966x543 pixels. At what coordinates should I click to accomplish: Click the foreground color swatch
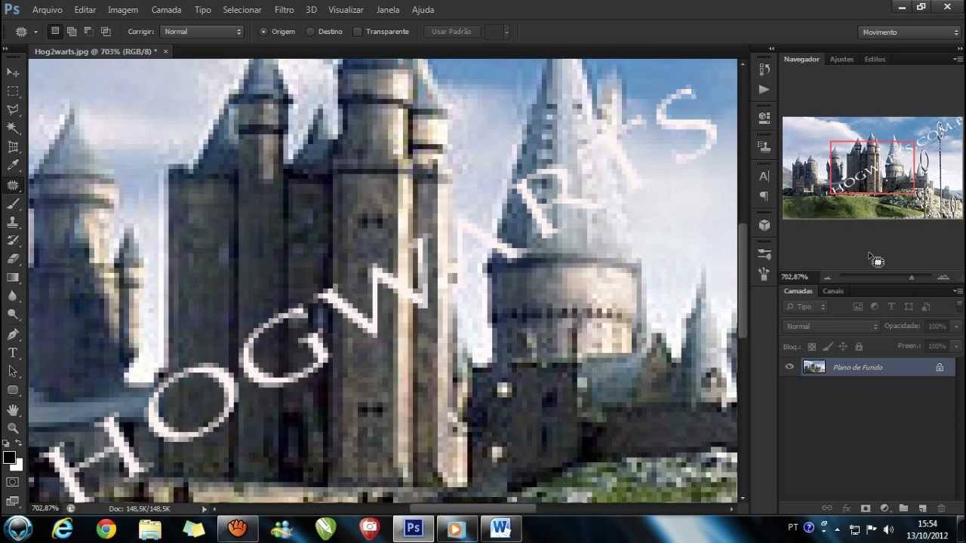pos(9,458)
